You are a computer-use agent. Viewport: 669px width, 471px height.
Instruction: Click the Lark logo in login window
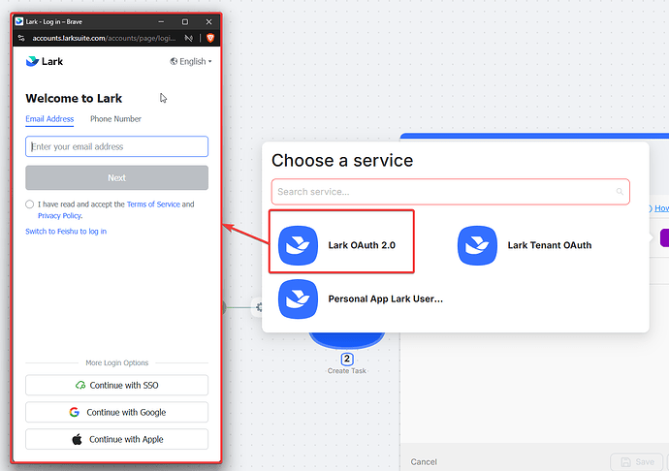(45, 61)
